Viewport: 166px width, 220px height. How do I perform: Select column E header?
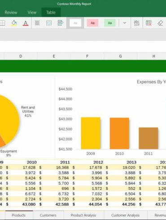tap(54, 56)
